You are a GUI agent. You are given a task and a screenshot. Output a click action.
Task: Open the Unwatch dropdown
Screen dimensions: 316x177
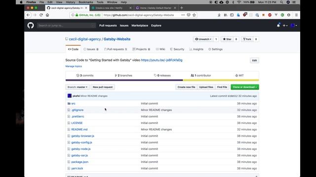coord(203,39)
